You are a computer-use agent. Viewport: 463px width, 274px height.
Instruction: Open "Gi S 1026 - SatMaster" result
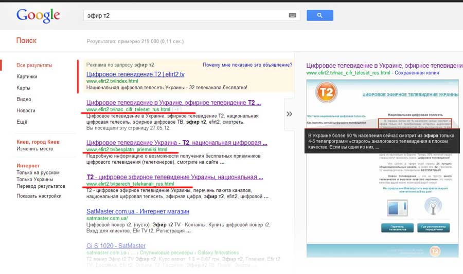click(x=116, y=246)
